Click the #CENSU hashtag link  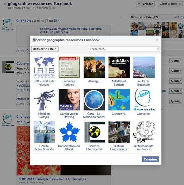tap(24, 85)
